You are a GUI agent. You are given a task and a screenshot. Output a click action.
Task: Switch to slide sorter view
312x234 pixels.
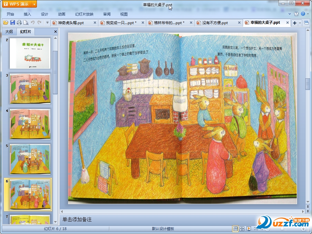[242, 229]
